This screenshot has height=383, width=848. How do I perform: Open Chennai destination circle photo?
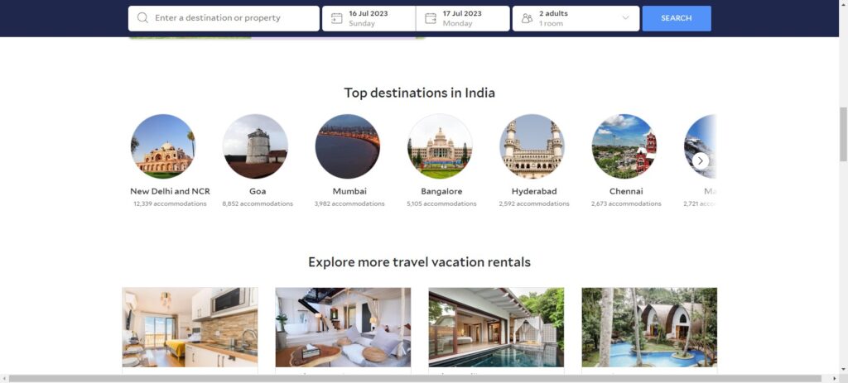click(624, 146)
